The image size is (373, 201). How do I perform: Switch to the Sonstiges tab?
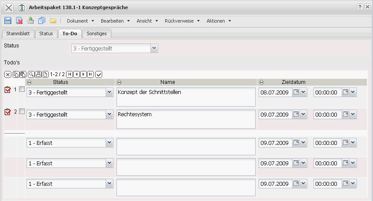tap(97, 33)
